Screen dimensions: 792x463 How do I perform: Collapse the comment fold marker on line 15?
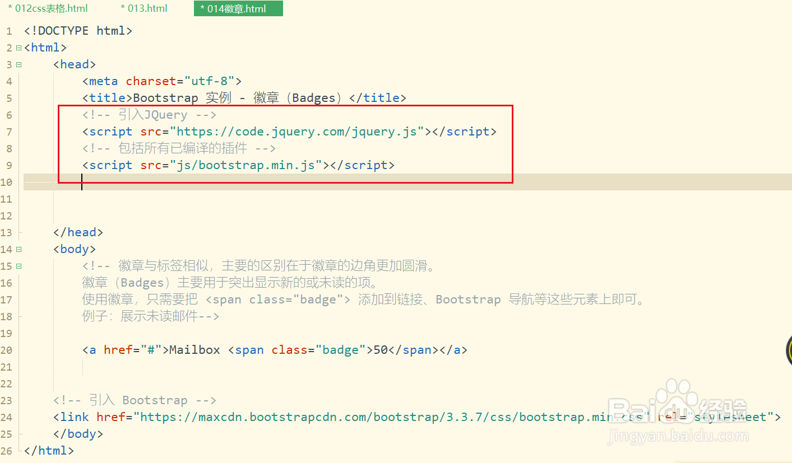(x=19, y=266)
